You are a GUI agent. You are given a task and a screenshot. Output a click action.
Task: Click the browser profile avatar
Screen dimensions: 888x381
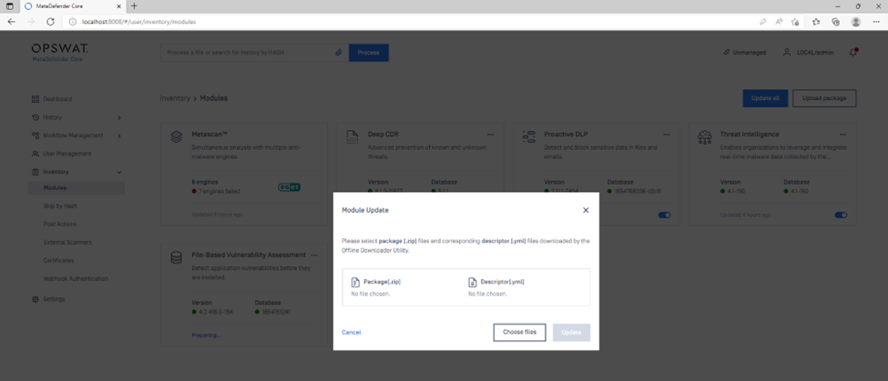pyautogui.click(x=856, y=22)
